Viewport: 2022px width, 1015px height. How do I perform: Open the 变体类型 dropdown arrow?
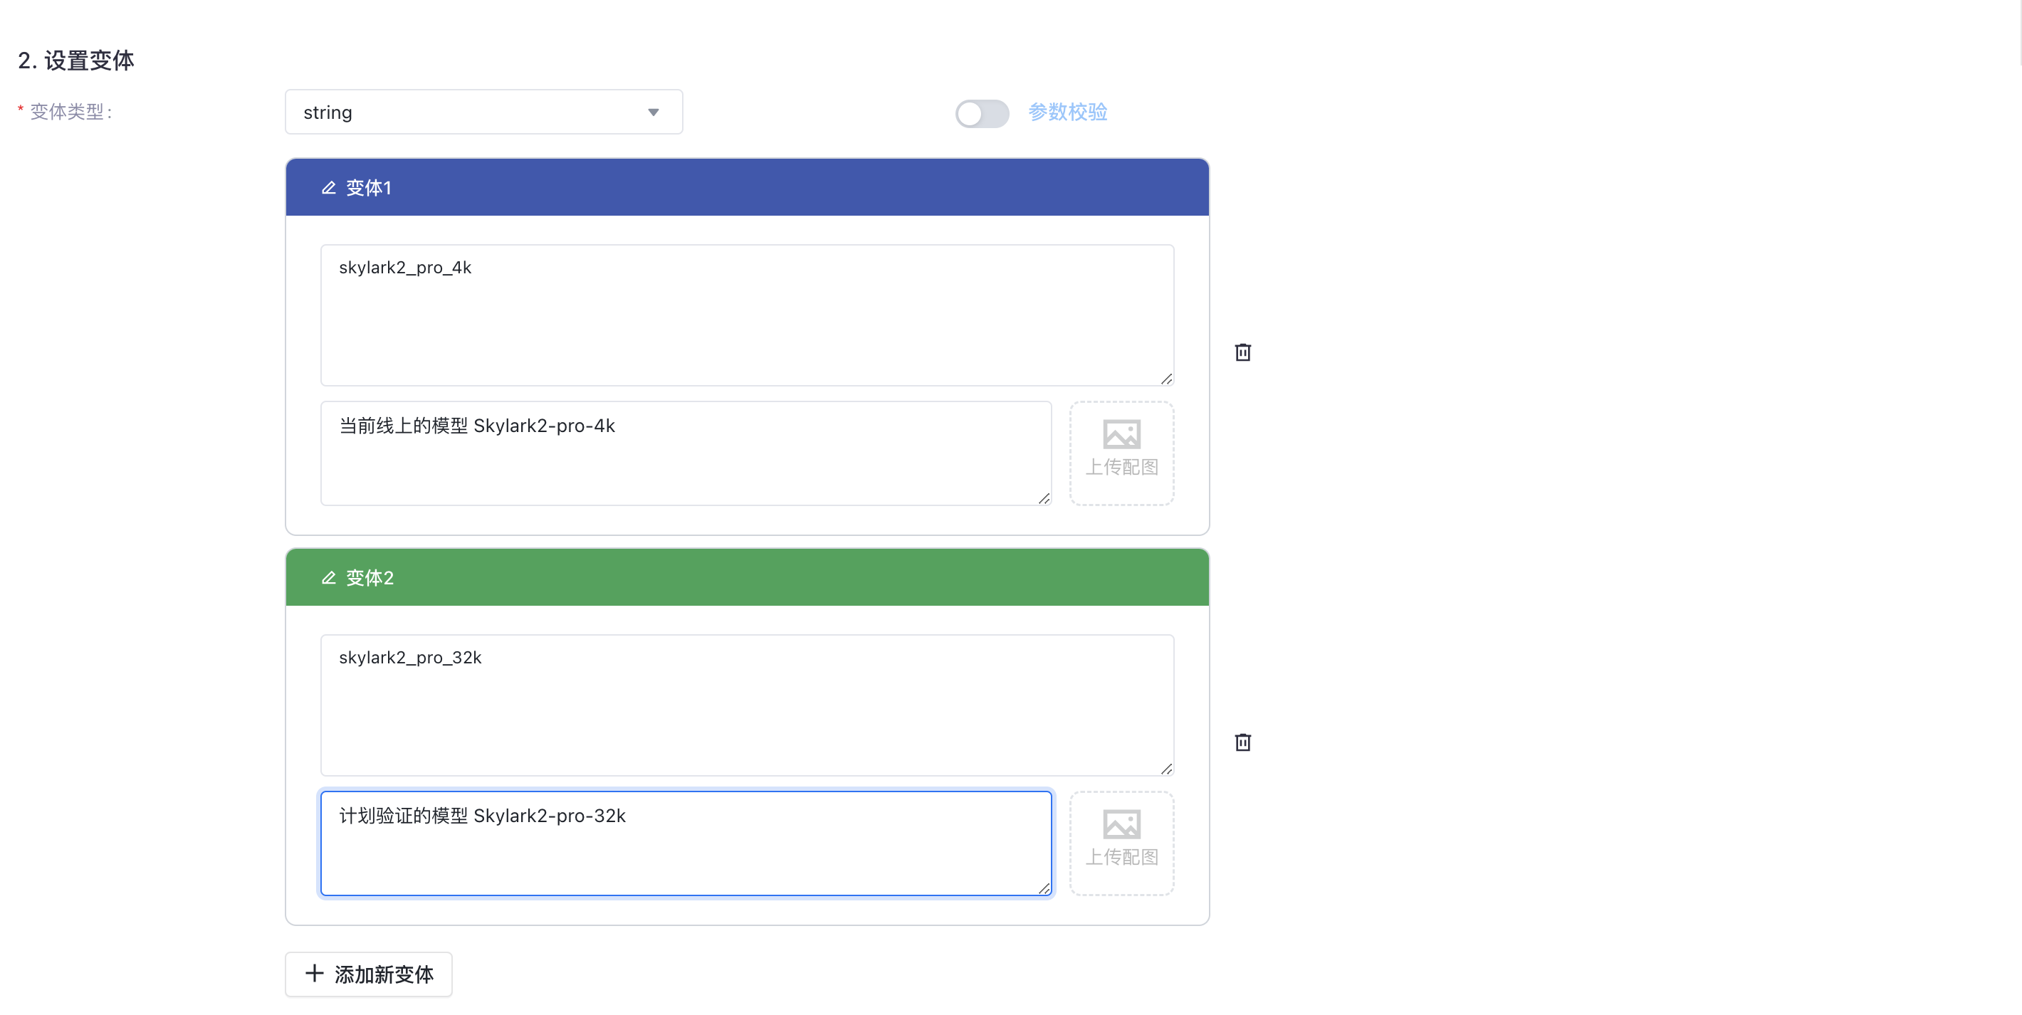tap(653, 112)
